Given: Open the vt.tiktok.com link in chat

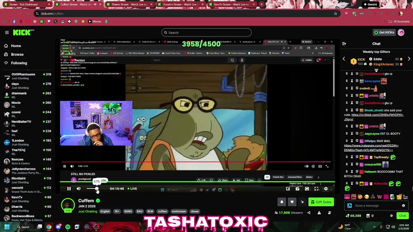Looking at the screenshot, I should click(x=374, y=117).
